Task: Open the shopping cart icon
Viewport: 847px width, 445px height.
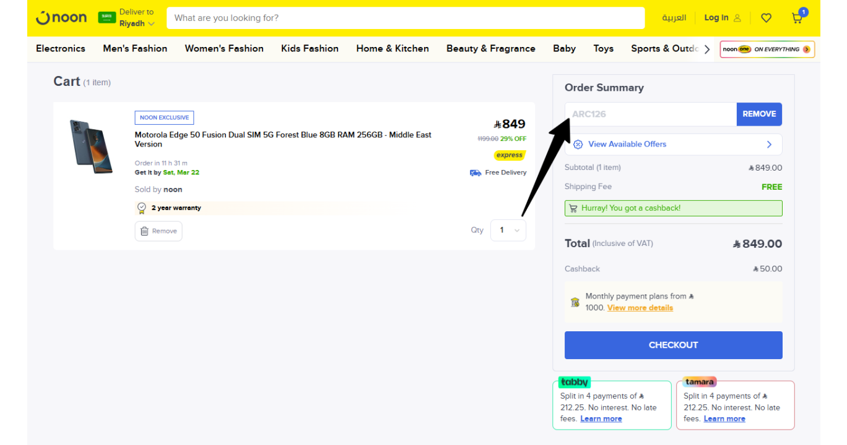Action: (x=797, y=18)
